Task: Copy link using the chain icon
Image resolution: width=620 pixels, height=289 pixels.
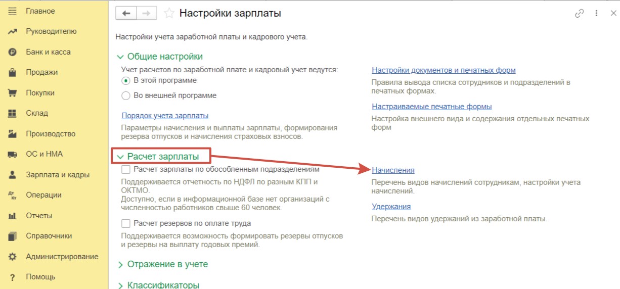Action: pyautogui.click(x=580, y=14)
